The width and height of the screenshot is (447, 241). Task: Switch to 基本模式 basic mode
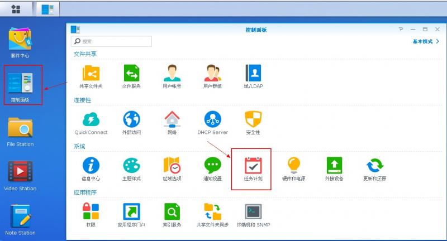click(x=423, y=41)
